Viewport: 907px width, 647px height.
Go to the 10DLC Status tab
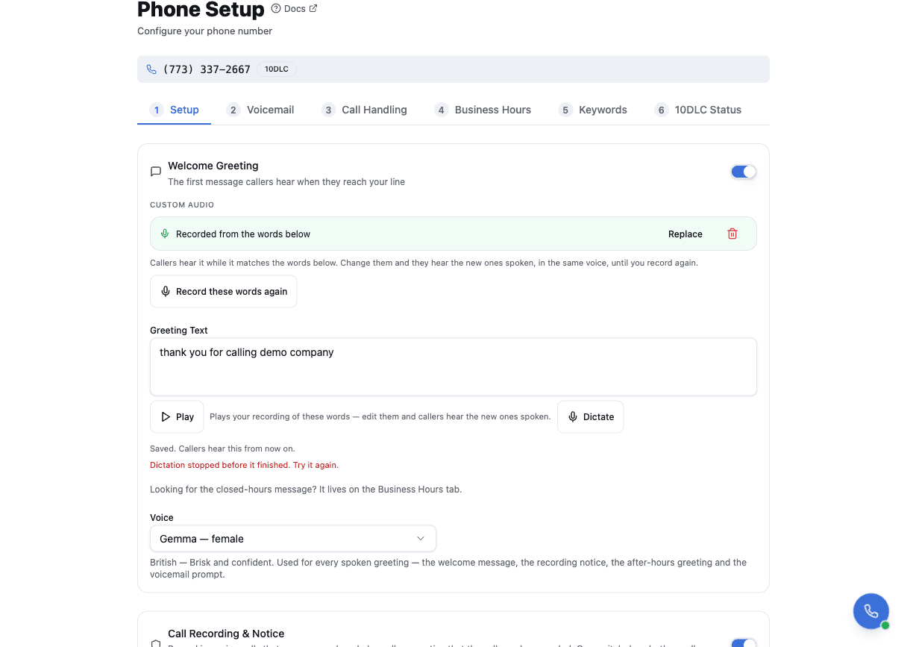(x=698, y=110)
